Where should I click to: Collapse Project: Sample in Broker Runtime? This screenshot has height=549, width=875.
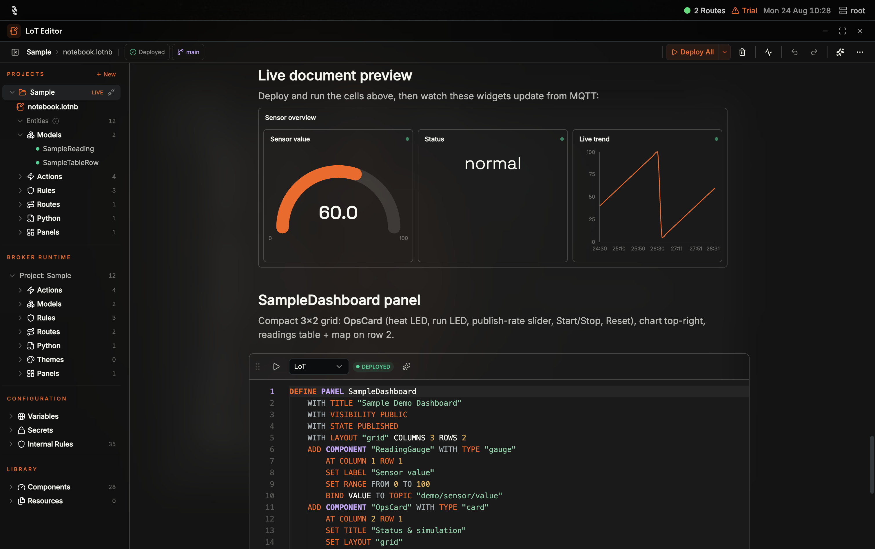tap(12, 276)
